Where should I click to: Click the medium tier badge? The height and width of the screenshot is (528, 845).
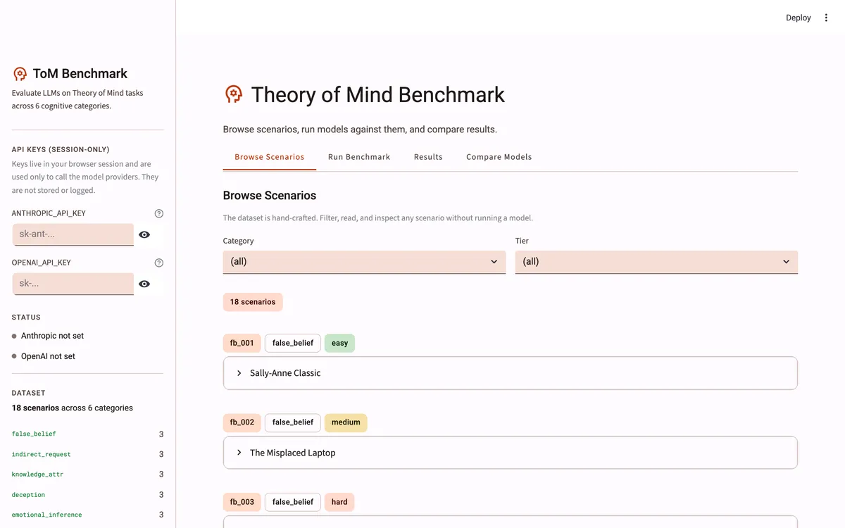[x=346, y=422]
